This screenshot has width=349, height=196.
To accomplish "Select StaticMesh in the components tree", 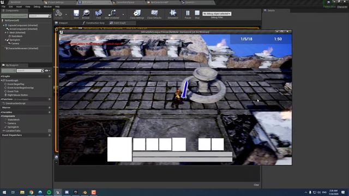I will click(x=17, y=36).
